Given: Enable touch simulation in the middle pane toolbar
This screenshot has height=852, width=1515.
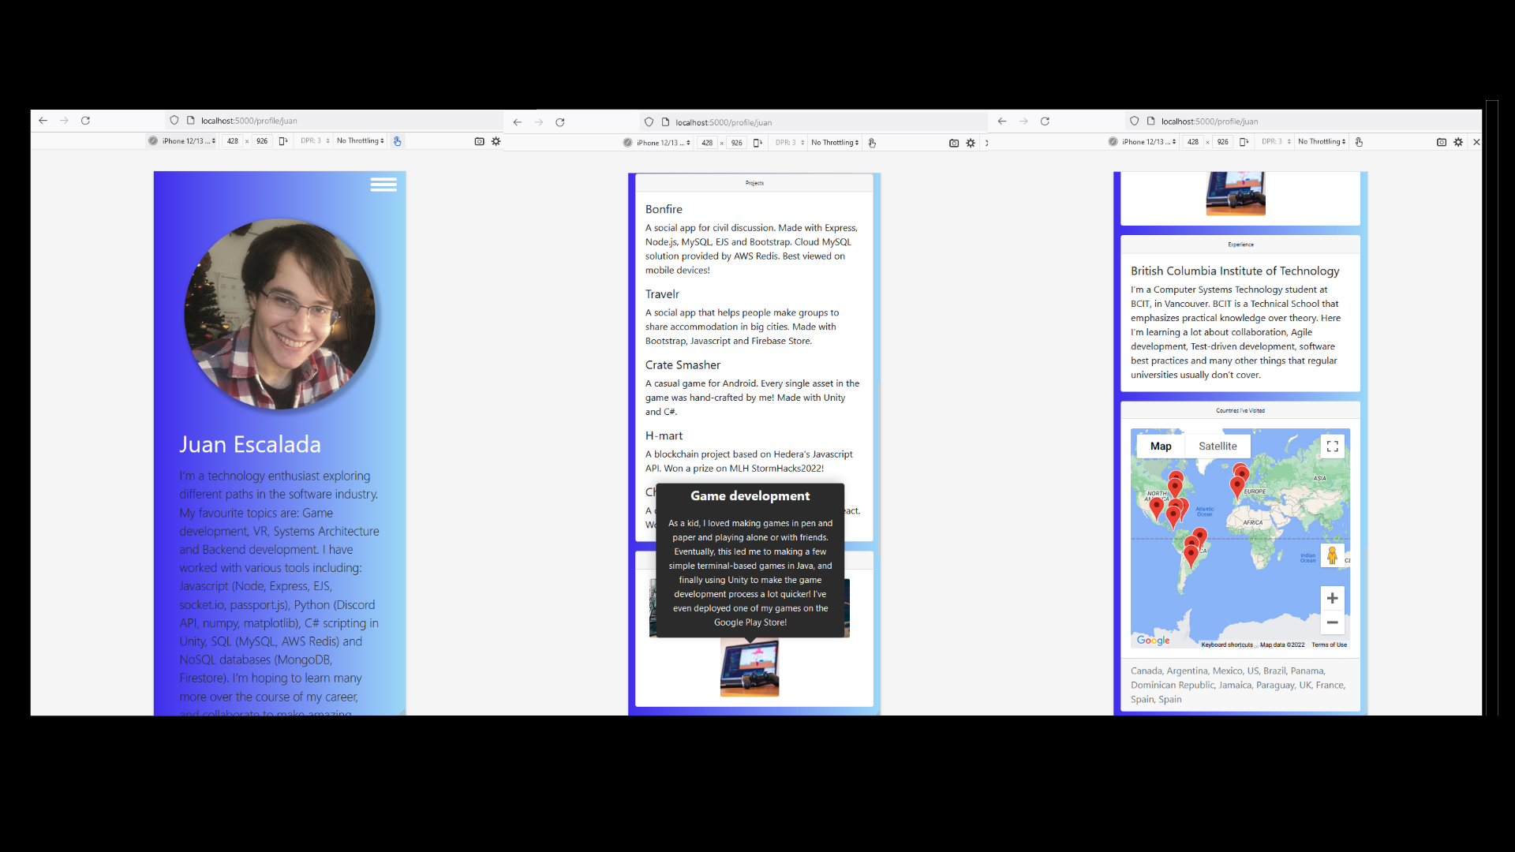Looking at the screenshot, I should [872, 143].
